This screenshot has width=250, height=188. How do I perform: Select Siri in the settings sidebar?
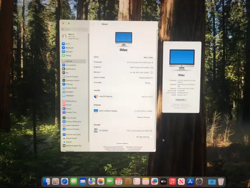pyautogui.click(x=66, y=73)
